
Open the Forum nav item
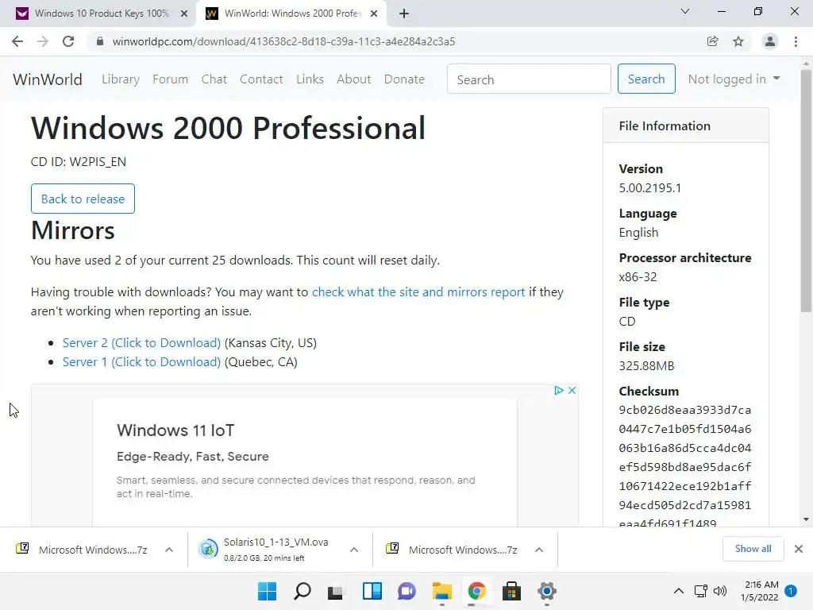click(x=170, y=79)
